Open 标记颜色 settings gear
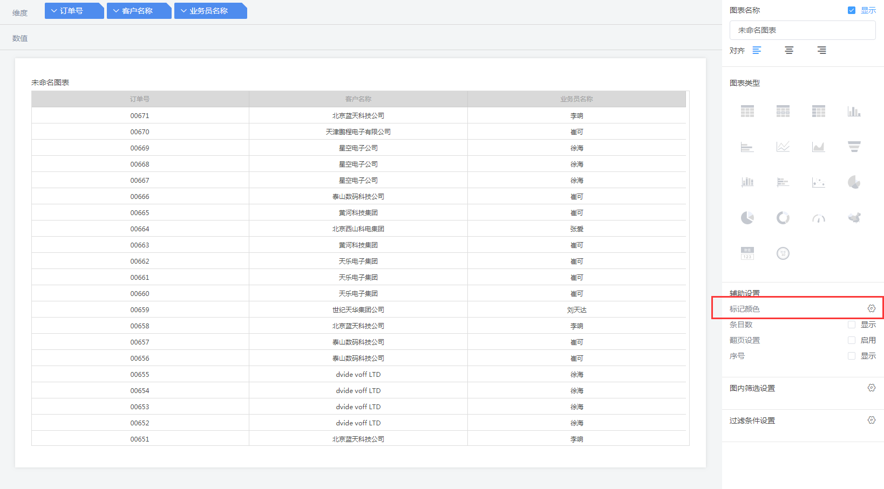The image size is (884, 489). tap(871, 308)
